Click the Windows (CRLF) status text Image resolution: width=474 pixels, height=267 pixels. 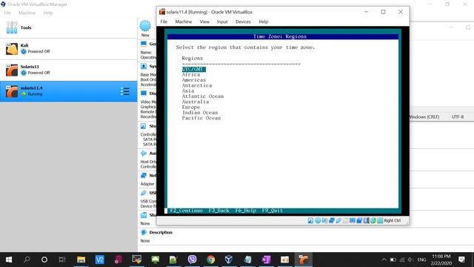click(x=424, y=117)
